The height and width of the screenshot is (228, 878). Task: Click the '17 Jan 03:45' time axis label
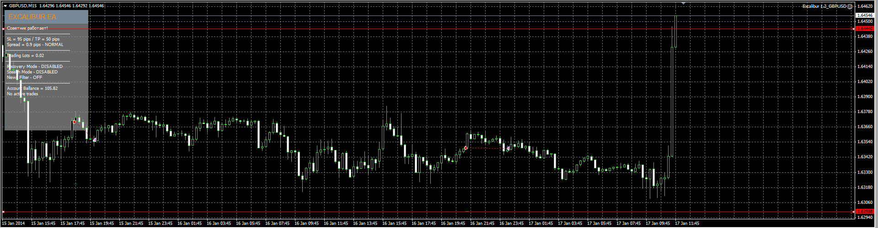click(x=570, y=223)
